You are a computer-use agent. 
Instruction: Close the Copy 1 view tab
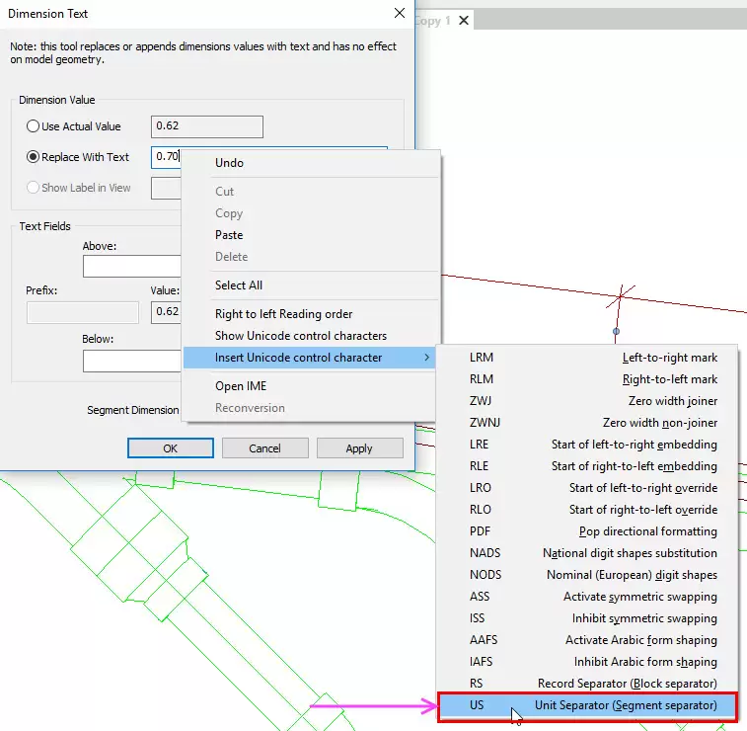(465, 21)
